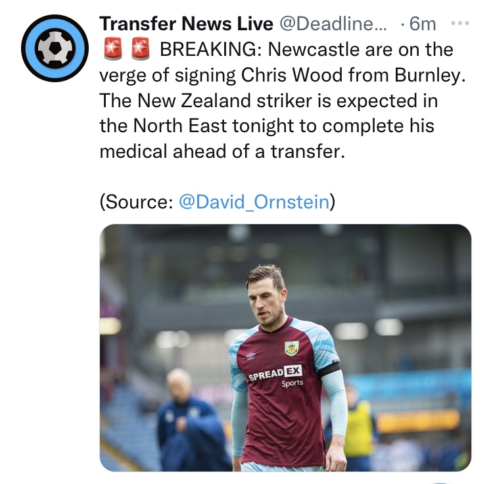Click the second red siren emoji

pyautogui.click(x=140, y=49)
